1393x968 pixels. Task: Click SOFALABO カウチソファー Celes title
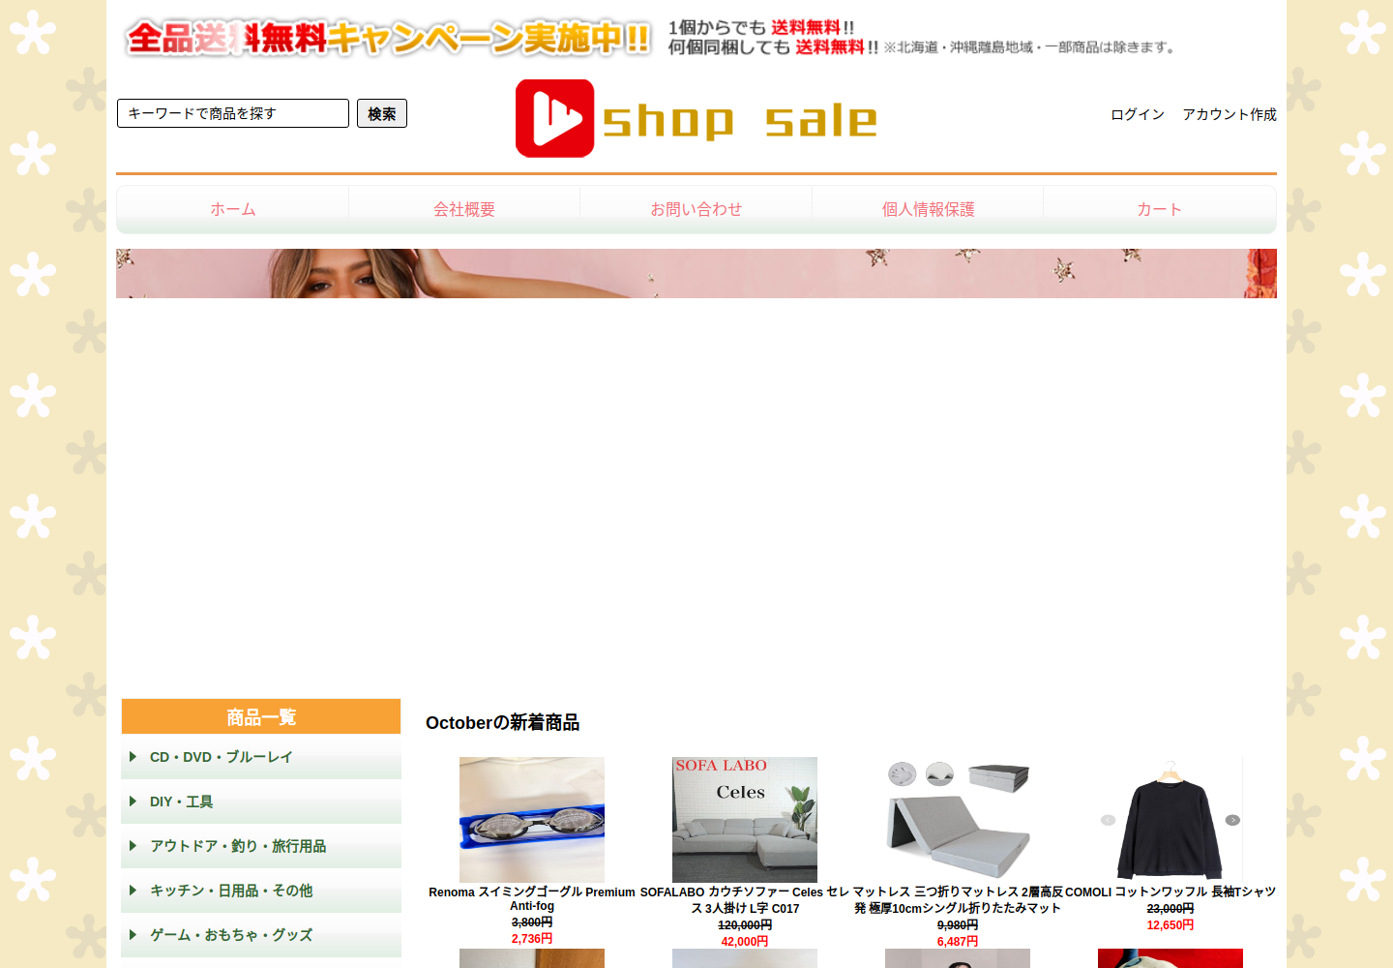click(x=745, y=900)
